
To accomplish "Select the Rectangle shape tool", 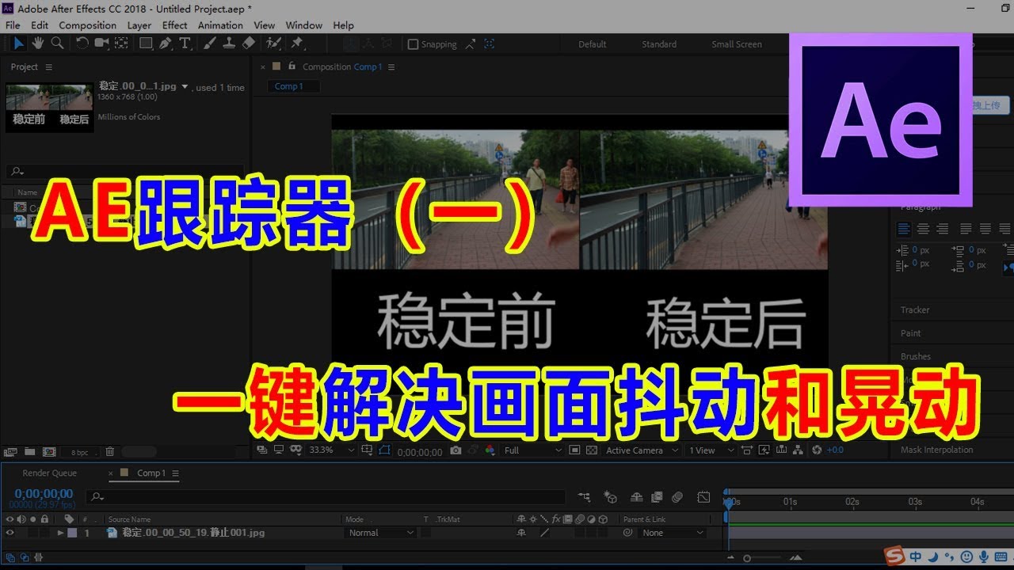I will coord(146,44).
